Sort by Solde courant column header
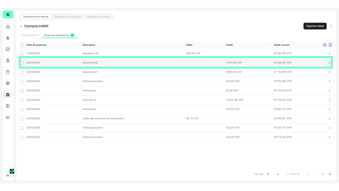Viewport: 339px width, 191px height. 281,45
